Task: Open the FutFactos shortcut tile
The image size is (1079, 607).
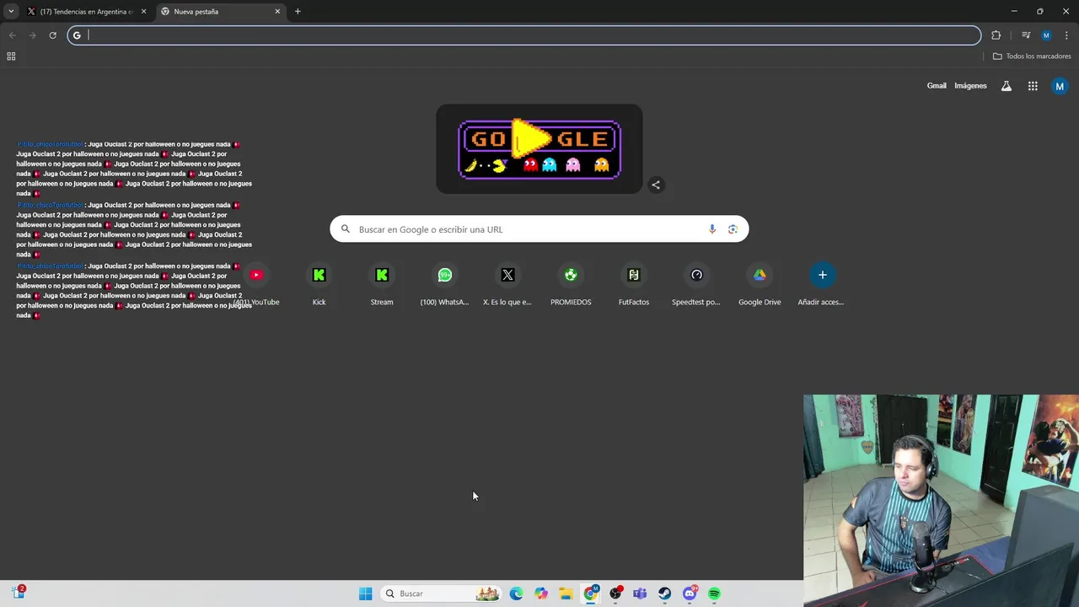Action: pyautogui.click(x=634, y=283)
